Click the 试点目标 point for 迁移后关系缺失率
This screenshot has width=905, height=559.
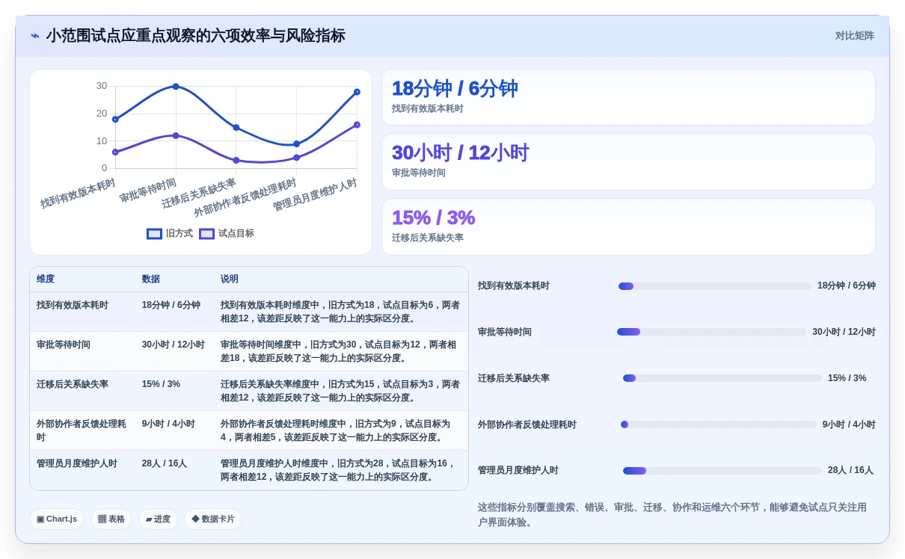point(236,160)
